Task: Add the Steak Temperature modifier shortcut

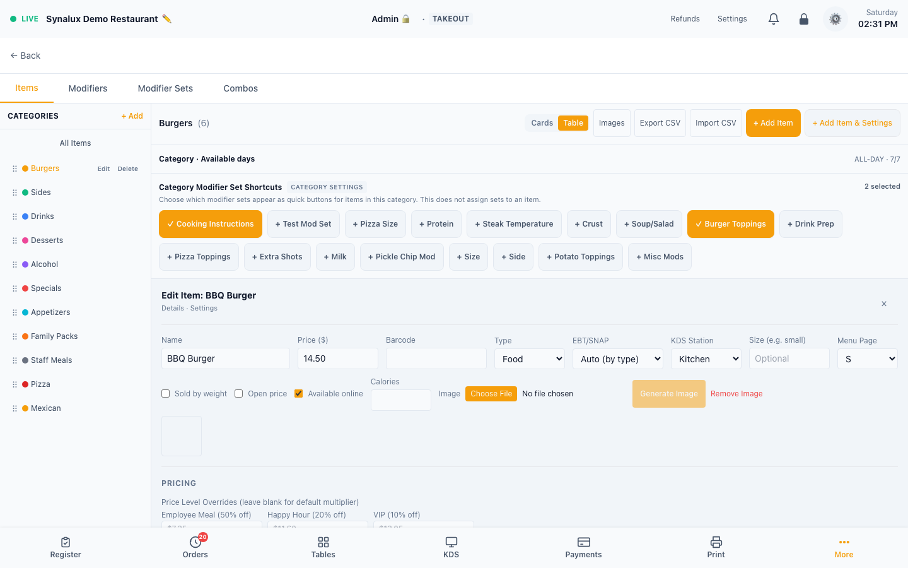Action: [x=514, y=224]
